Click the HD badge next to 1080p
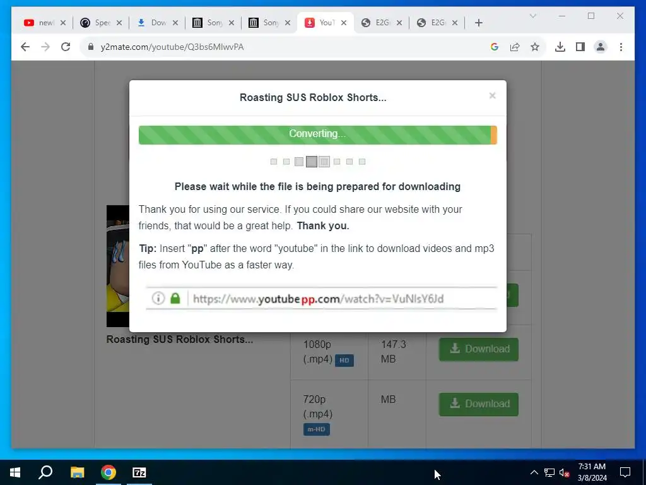Screen dimensions: 646x485 click(x=344, y=361)
